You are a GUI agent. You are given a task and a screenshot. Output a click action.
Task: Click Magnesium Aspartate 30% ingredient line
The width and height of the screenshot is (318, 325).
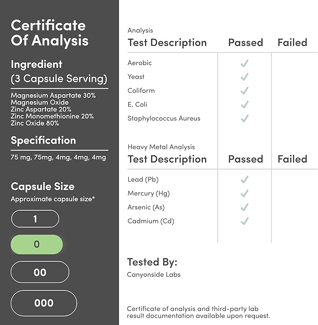coord(53,96)
